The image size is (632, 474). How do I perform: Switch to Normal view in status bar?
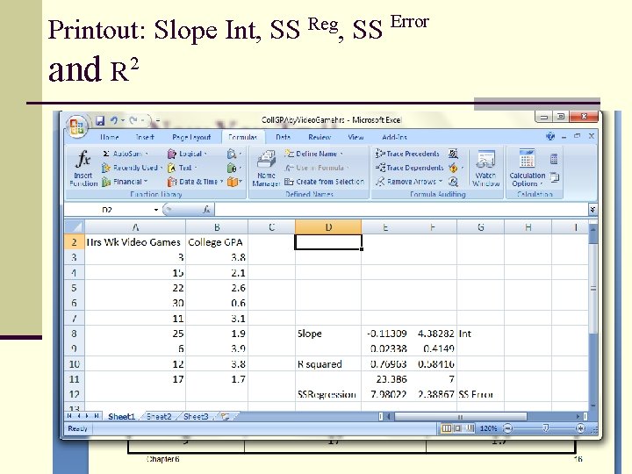pos(446,428)
